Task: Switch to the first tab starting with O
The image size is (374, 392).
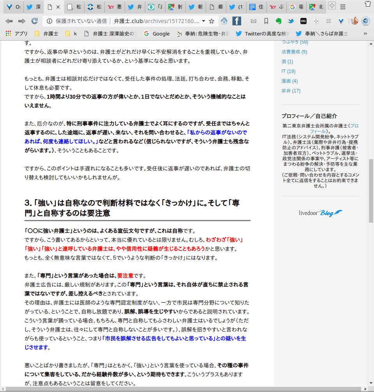Action: (x=14, y=7)
